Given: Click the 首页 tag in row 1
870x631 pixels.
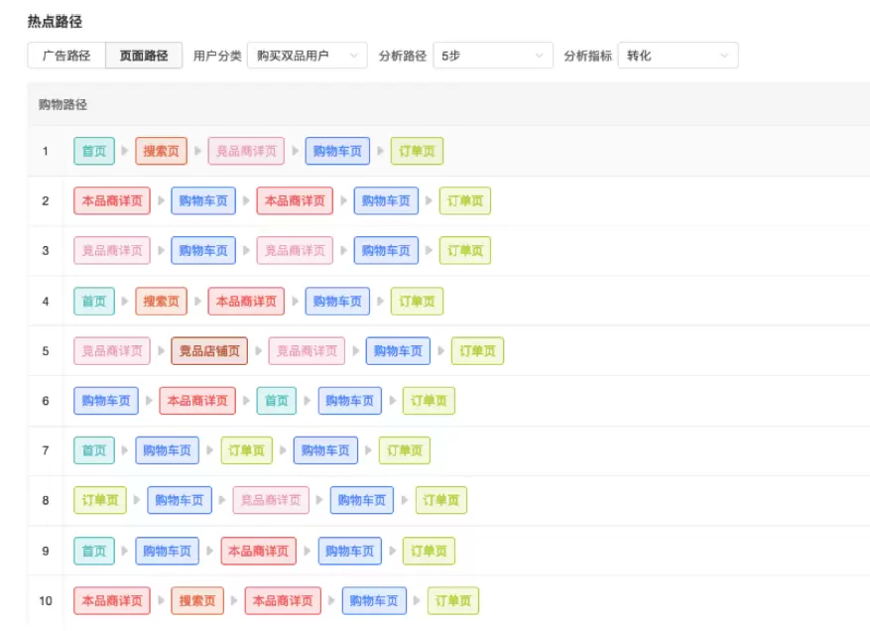Looking at the screenshot, I should click(94, 151).
